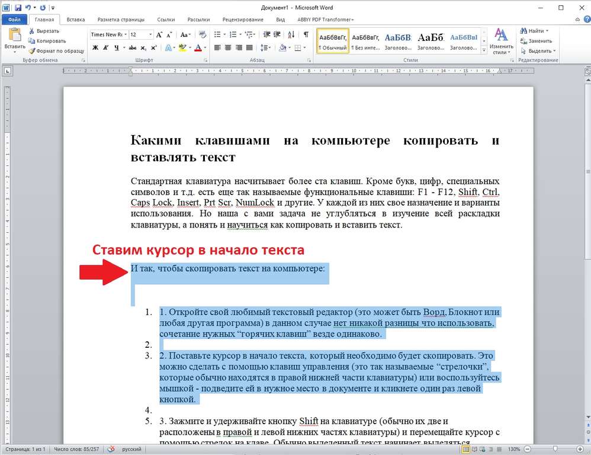This screenshot has width=591, height=455.
Task: Apply bulleted list formatting
Action: 217,35
